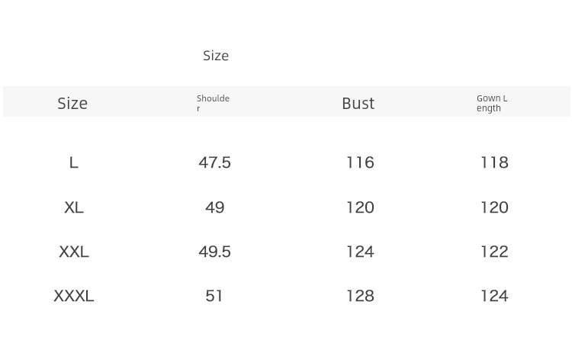This screenshot has width=572, height=356.
Task: Click bust value 116
Action: (x=360, y=162)
